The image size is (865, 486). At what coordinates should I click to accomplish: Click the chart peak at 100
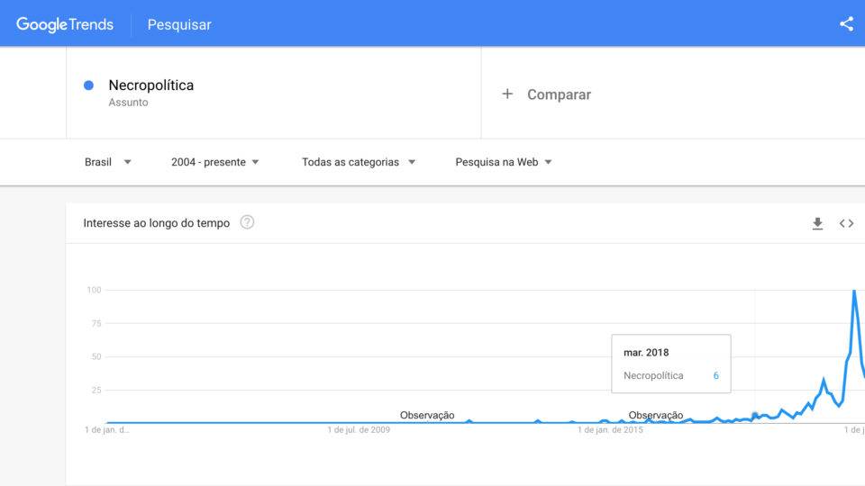tap(854, 291)
